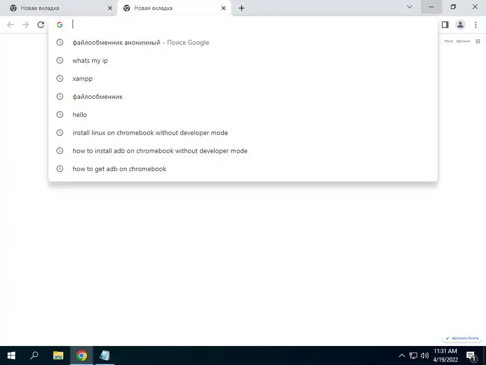Go back with the back arrow

pyautogui.click(x=10, y=25)
